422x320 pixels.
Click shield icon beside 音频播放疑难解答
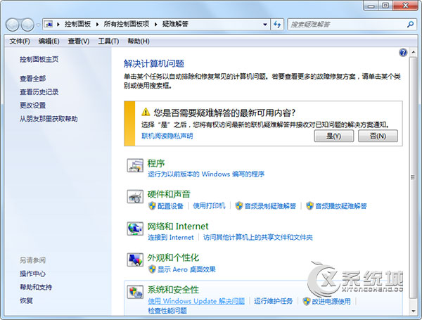click(x=309, y=206)
